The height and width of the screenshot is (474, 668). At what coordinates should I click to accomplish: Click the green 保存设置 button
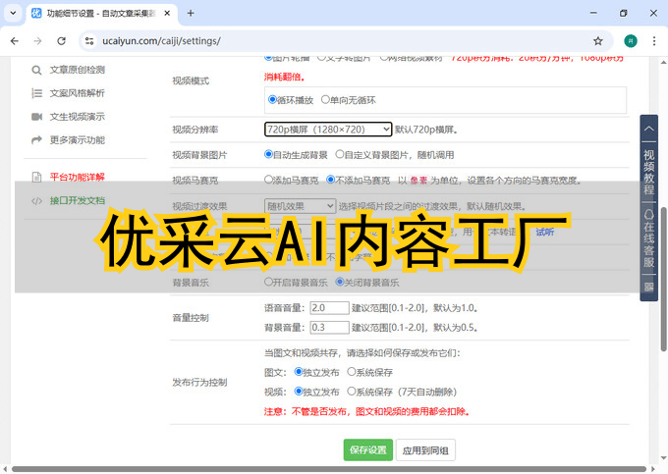[x=368, y=450]
